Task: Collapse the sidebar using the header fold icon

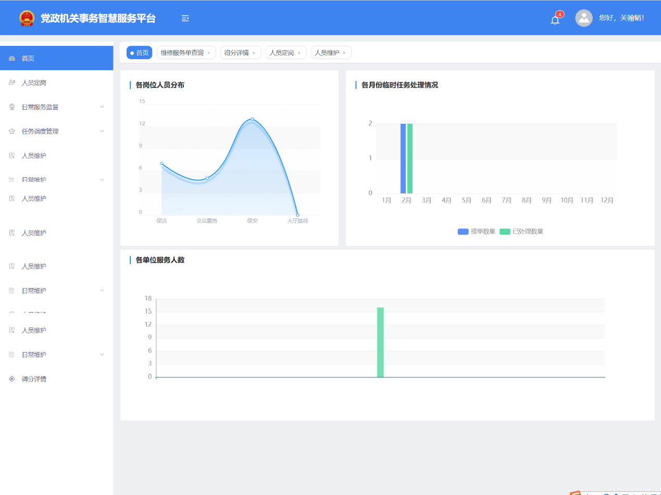Action: 185,18
